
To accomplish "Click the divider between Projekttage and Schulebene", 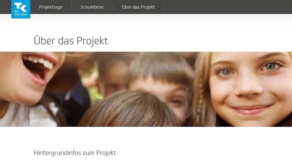I will (x=71, y=7).
